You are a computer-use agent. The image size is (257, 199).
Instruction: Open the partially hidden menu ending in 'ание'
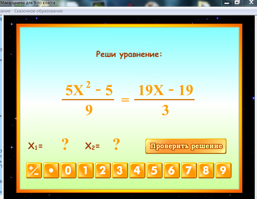(5, 11)
